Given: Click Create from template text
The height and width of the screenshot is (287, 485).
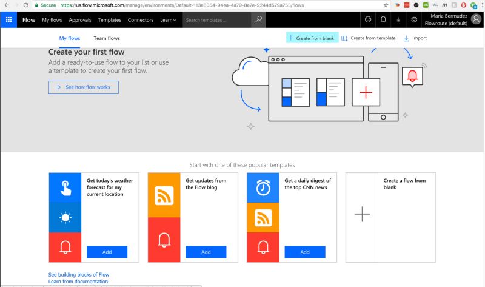Looking at the screenshot, I should click(373, 38).
